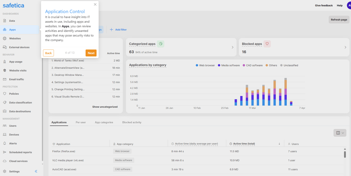Switch to the Per user tab
This screenshot has height=176, width=351.
click(x=81, y=122)
